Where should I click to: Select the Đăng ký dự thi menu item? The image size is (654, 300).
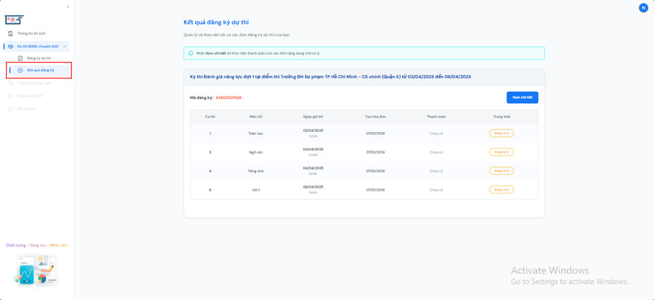pos(39,58)
